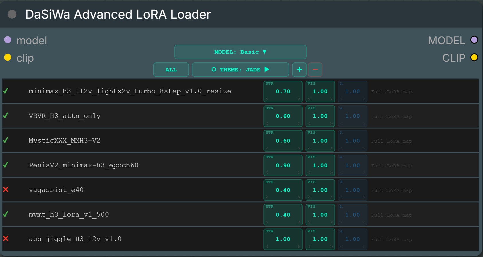Screen dimensions: 483x257
Task: Decrease STR with left arrow for VBVR_H3_attn_only
Action: [267, 124]
